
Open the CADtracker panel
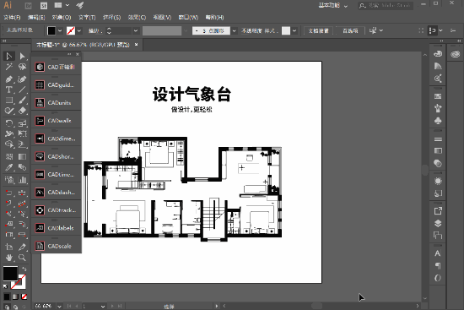tap(57, 210)
